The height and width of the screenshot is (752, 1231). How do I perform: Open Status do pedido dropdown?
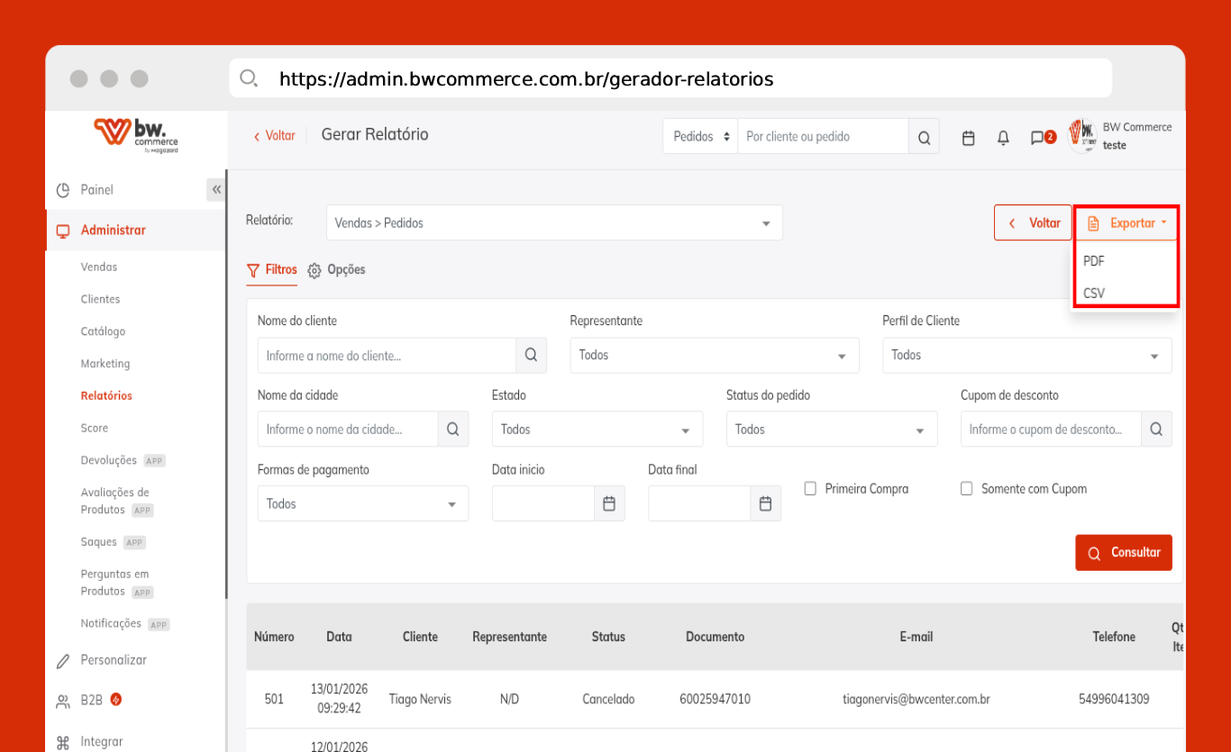831,430
